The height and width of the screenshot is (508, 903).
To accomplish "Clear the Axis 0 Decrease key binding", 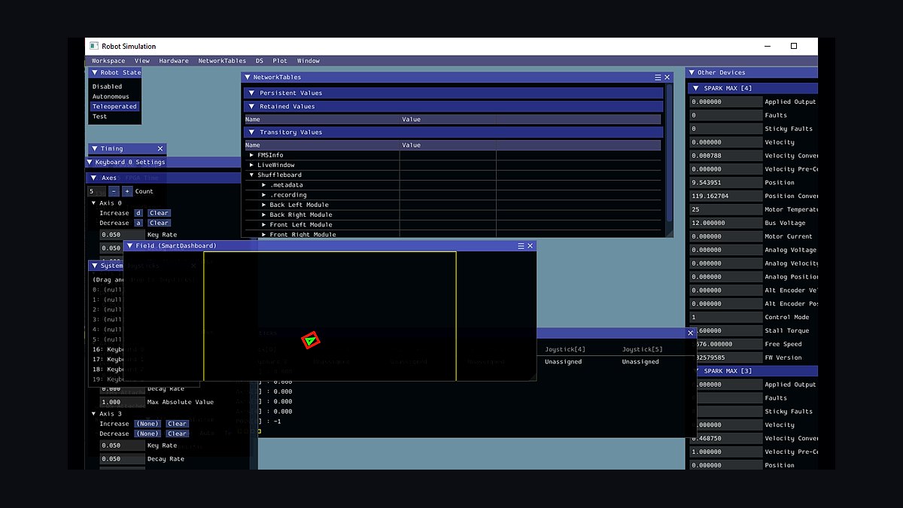I will pyautogui.click(x=159, y=223).
